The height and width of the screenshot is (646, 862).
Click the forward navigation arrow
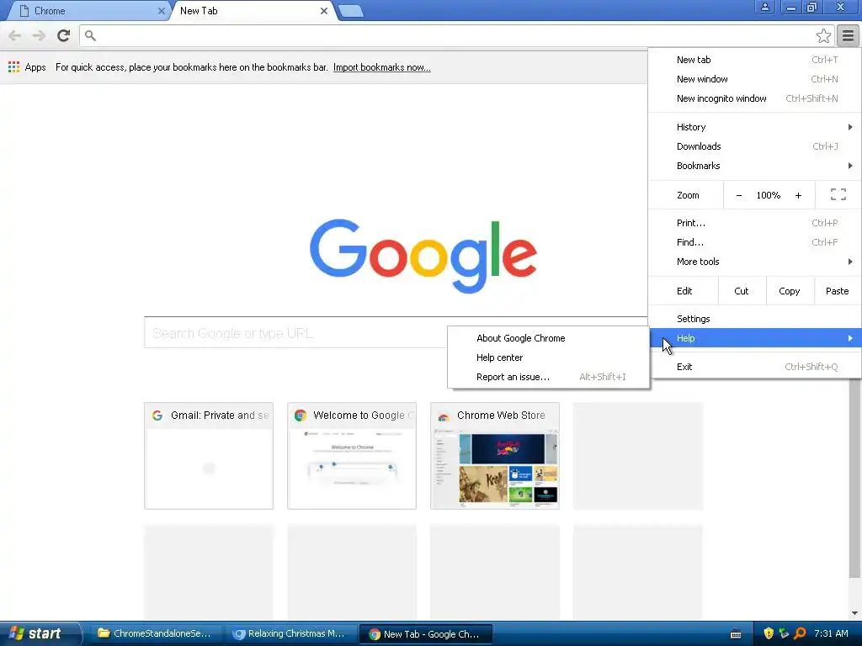click(39, 35)
